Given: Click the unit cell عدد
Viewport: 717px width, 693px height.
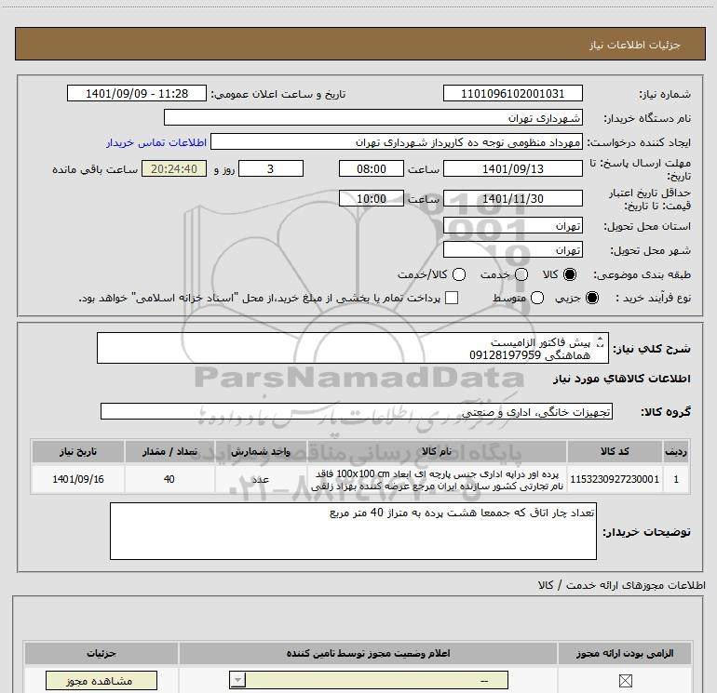Looking at the screenshot, I should [261, 479].
